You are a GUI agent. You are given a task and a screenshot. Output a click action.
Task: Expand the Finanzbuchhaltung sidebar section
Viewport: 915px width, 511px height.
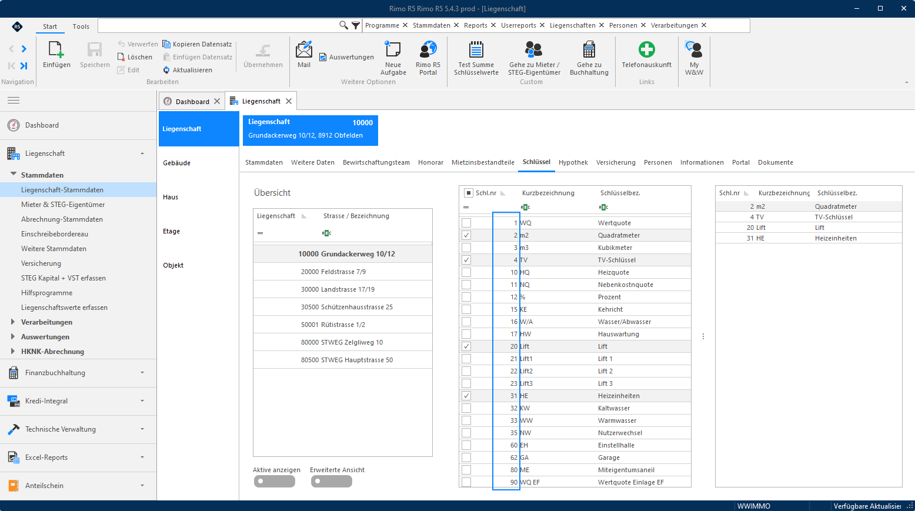142,373
